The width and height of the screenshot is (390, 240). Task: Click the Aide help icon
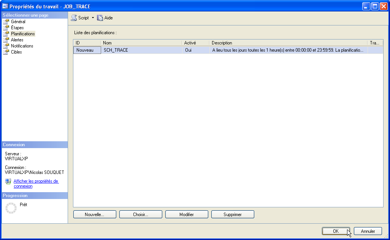click(x=100, y=18)
